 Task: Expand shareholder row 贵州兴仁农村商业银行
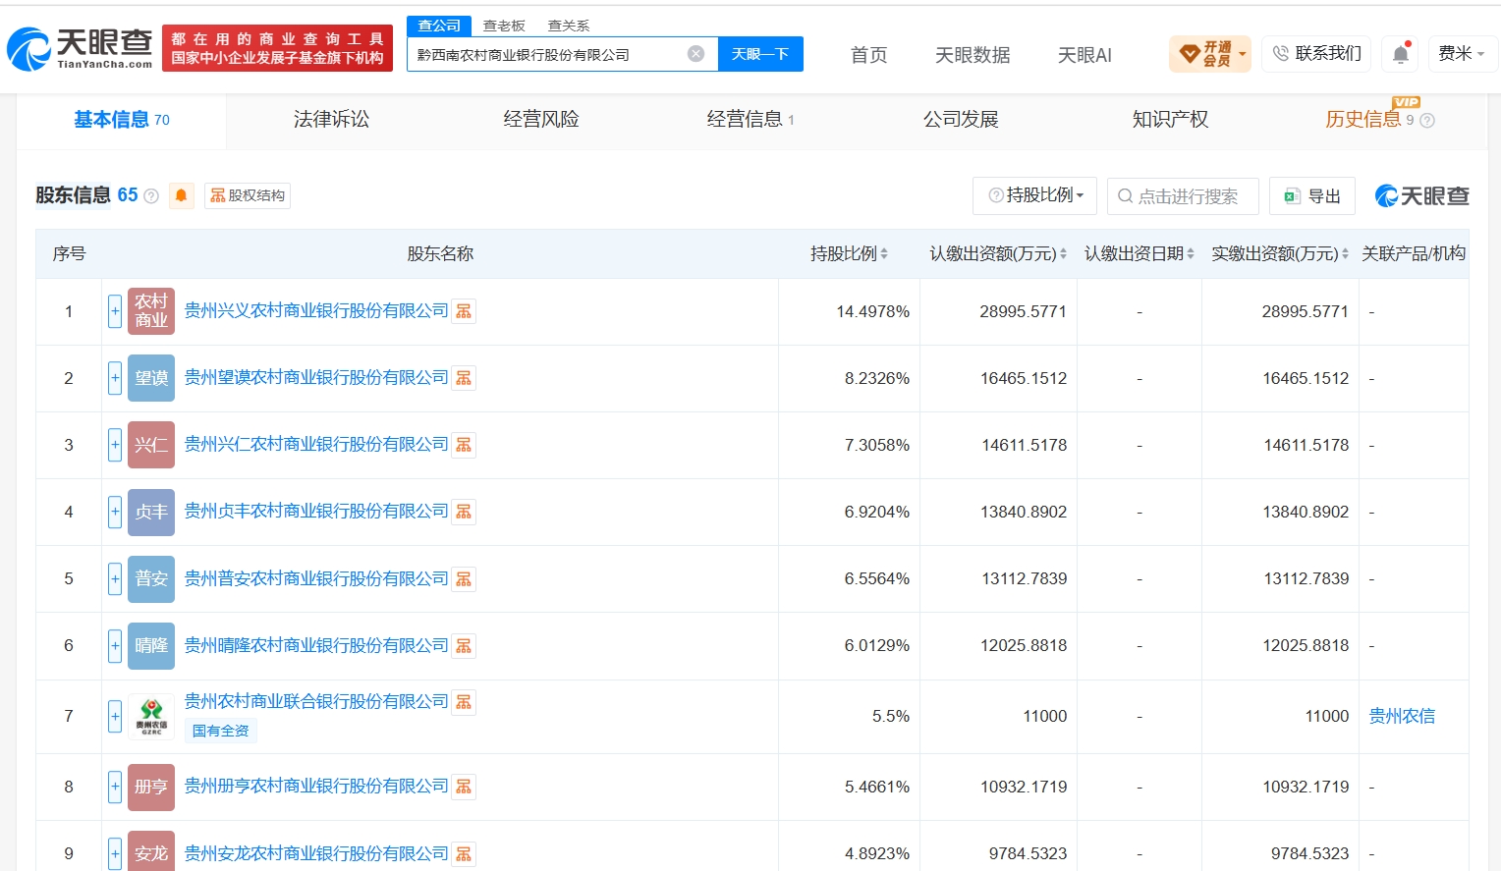pyautogui.click(x=115, y=445)
